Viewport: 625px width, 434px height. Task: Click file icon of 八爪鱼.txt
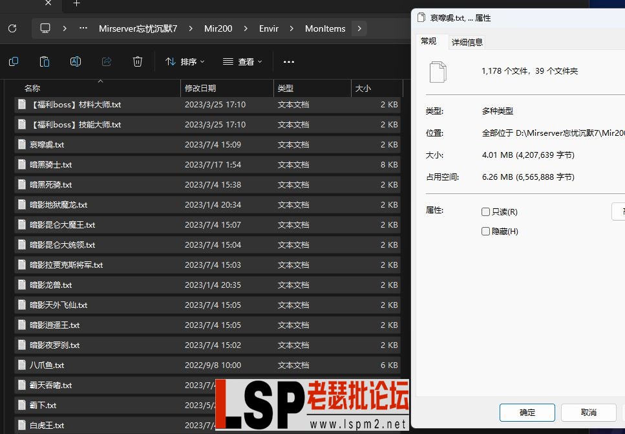coord(22,365)
